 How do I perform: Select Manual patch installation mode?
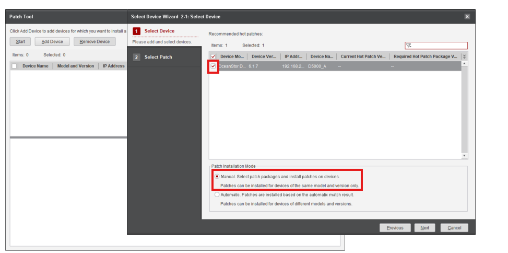point(217,177)
